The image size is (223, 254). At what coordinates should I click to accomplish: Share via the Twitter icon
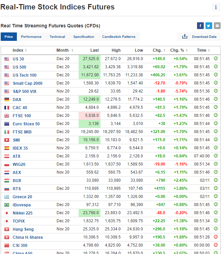(x=209, y=26)
